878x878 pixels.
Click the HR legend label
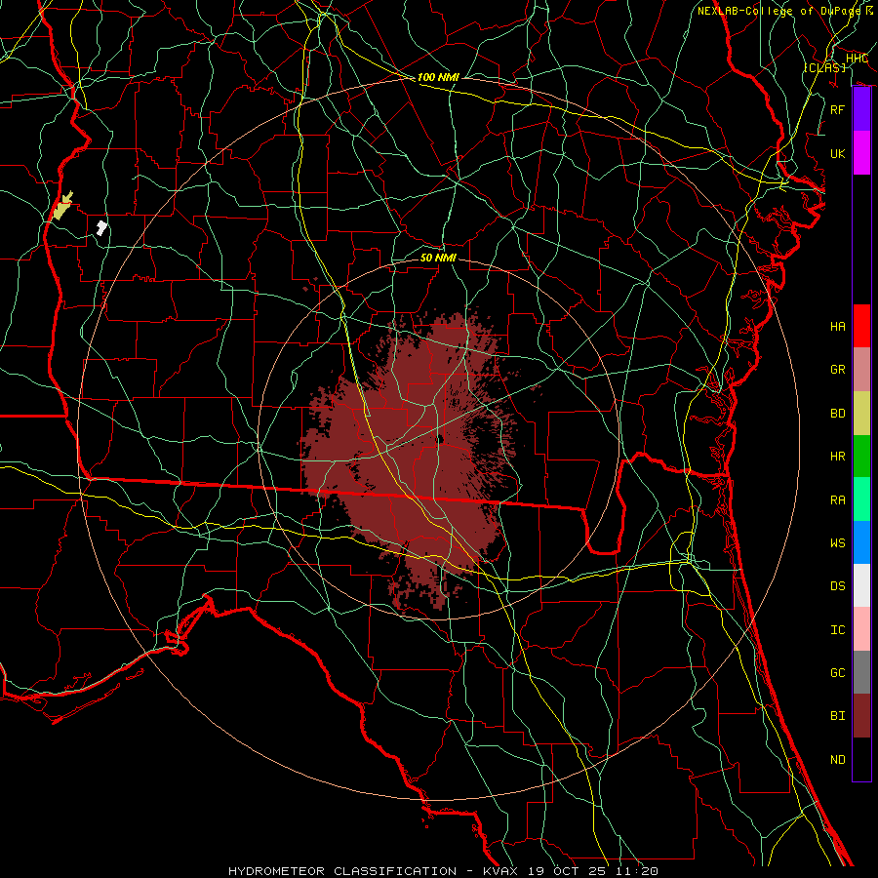click(x=837, y=457)
